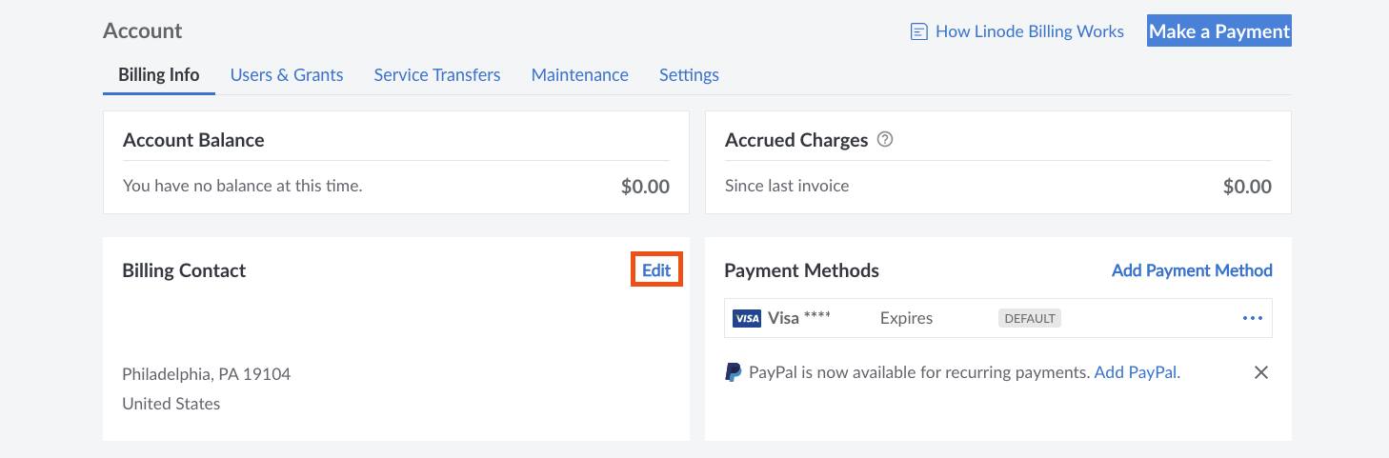Click the Accrued Charges $0.00 amount
Image resolution: width=1389 pixels, height=458 pixels.
[1247, 187]
